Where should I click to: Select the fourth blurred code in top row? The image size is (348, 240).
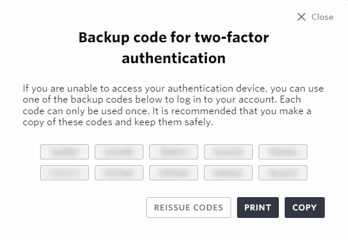click(228, 152)
